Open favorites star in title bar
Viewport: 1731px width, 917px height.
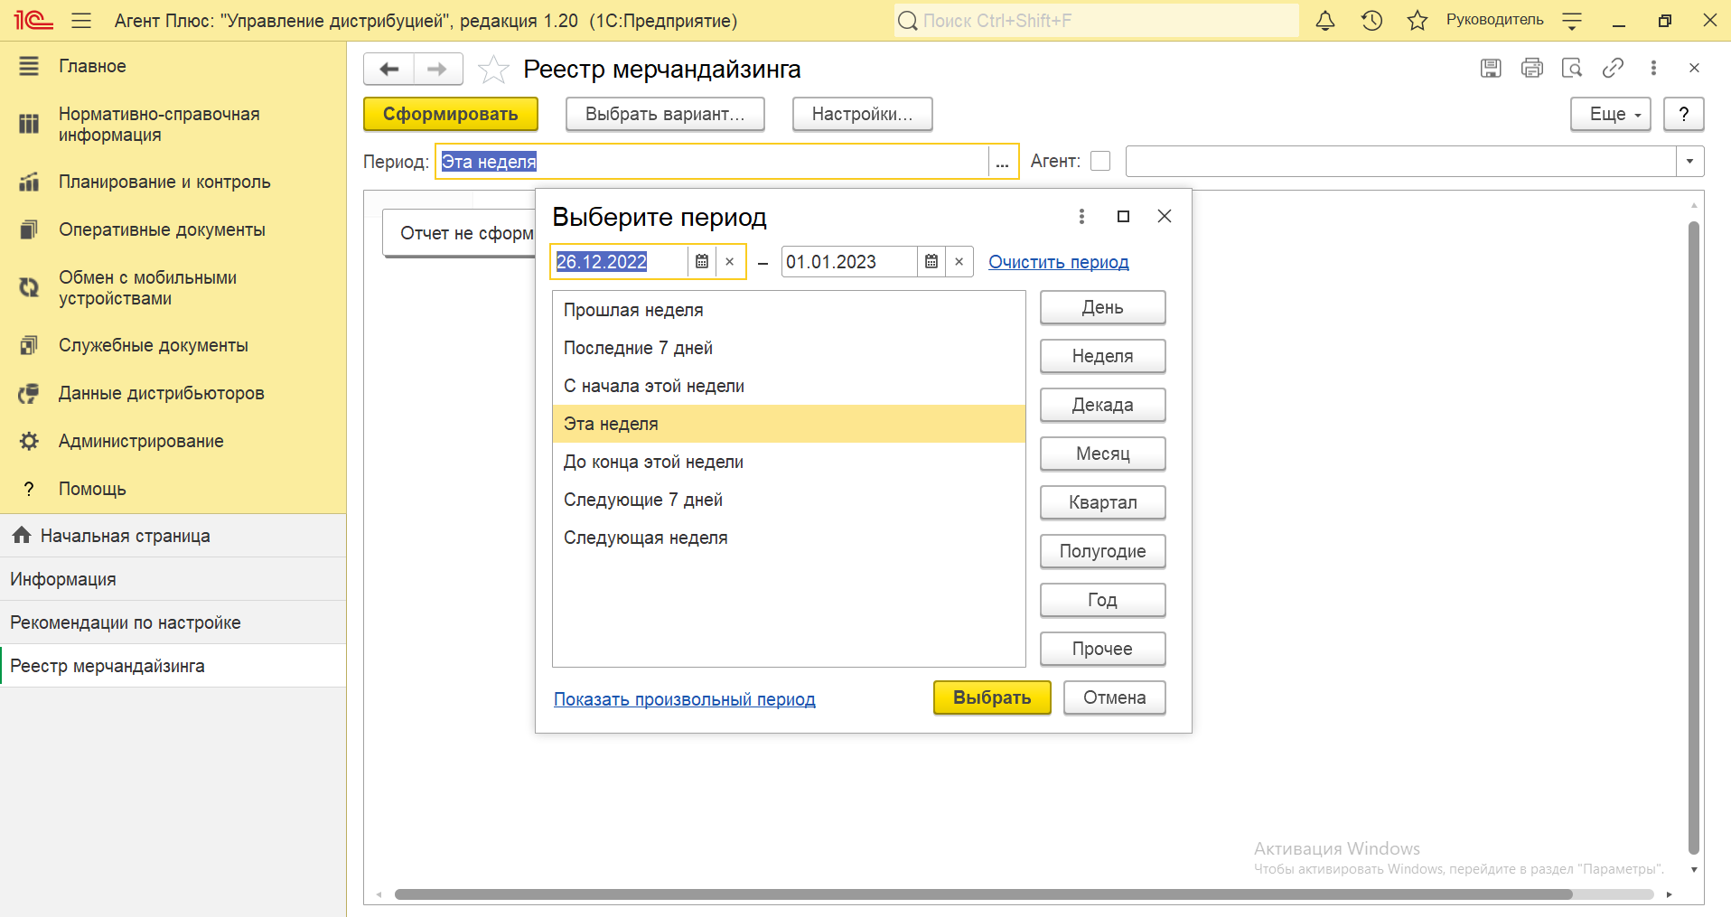tap(1418, 20)
